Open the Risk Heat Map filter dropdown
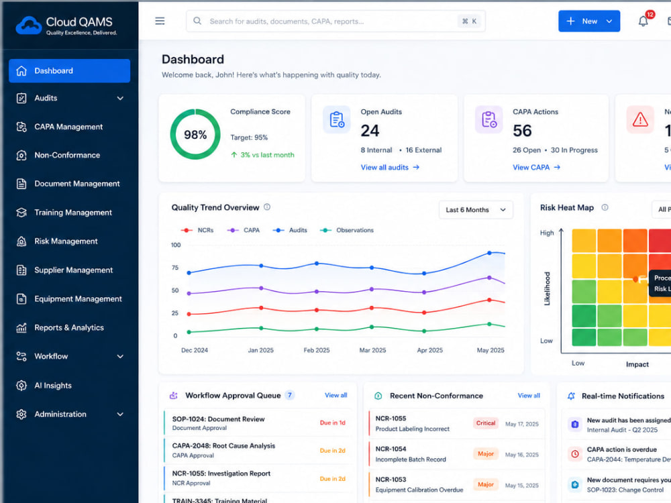Viewport: 671px width, 503px height. (661, 209)
